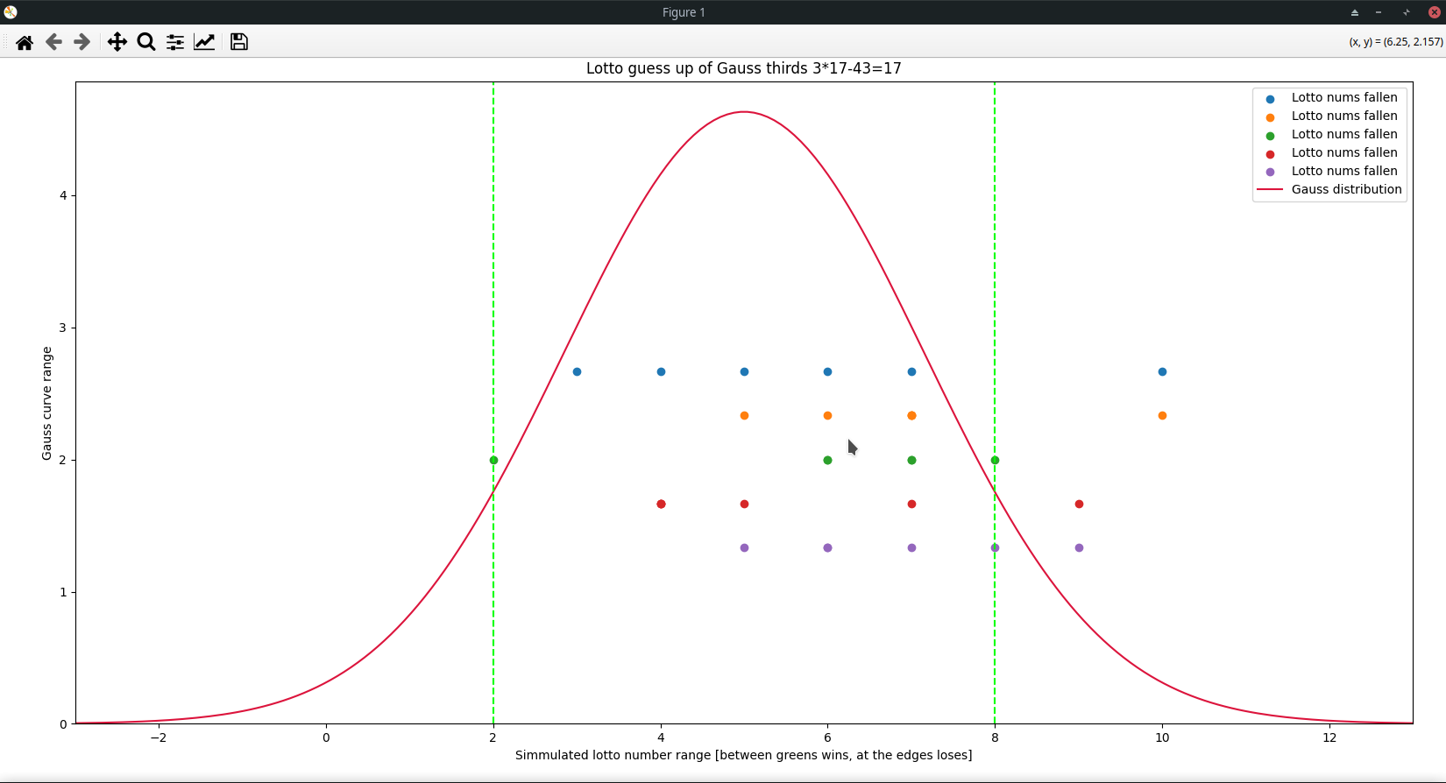This screenshot has height=783, width=1446.
Task: Click the green marker in the legend
Action: (1270, 136)
